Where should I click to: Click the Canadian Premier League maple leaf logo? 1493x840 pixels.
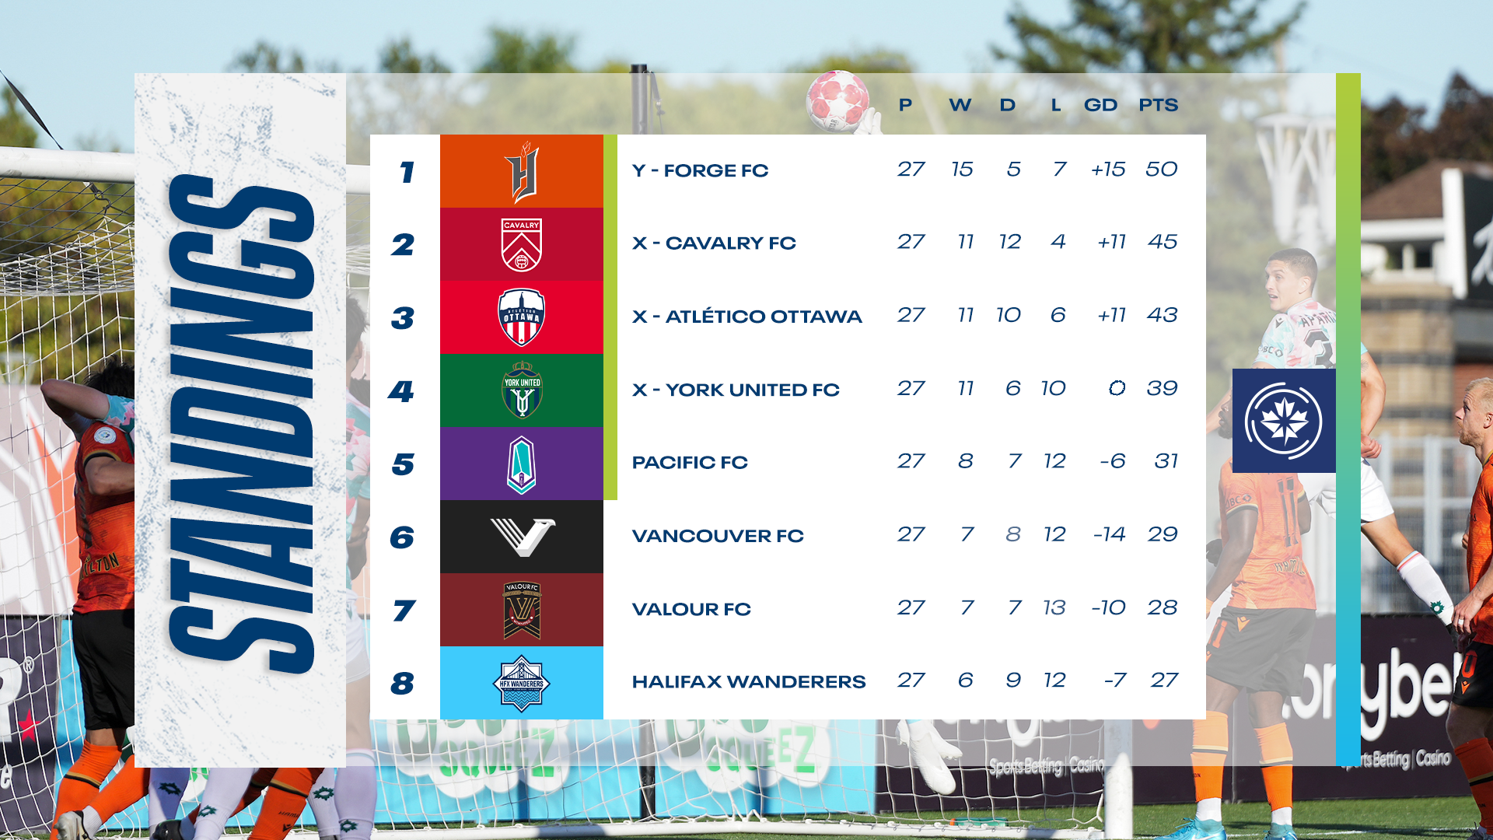click(1284, 421)
